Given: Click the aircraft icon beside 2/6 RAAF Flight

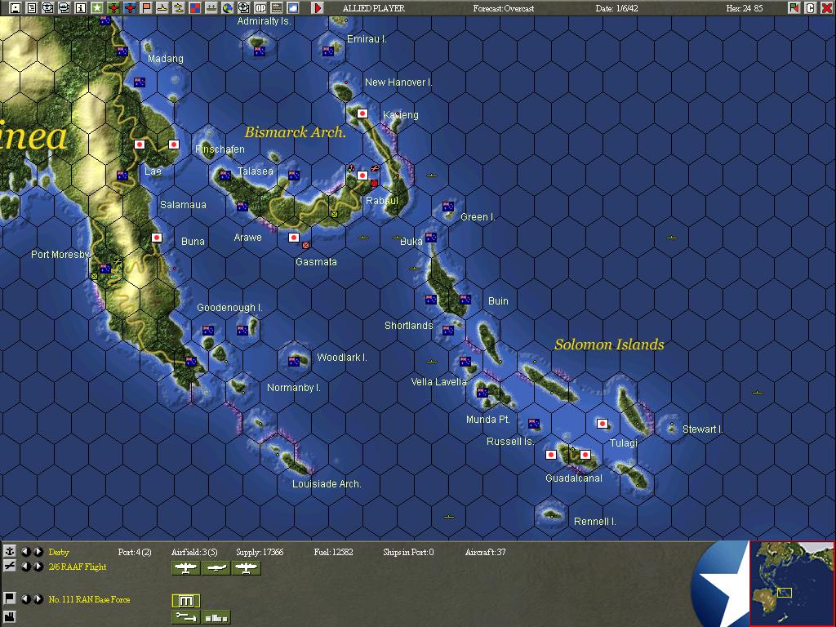Looking at the screenshot, I should [10, 567].
